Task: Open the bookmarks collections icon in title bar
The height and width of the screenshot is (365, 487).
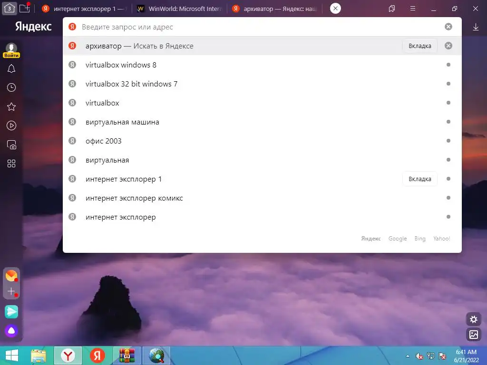Action: [392, 9]
